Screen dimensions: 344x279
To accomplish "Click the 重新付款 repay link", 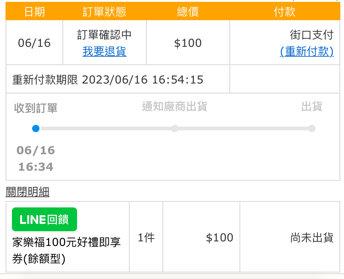I will (x=306, y=51).
